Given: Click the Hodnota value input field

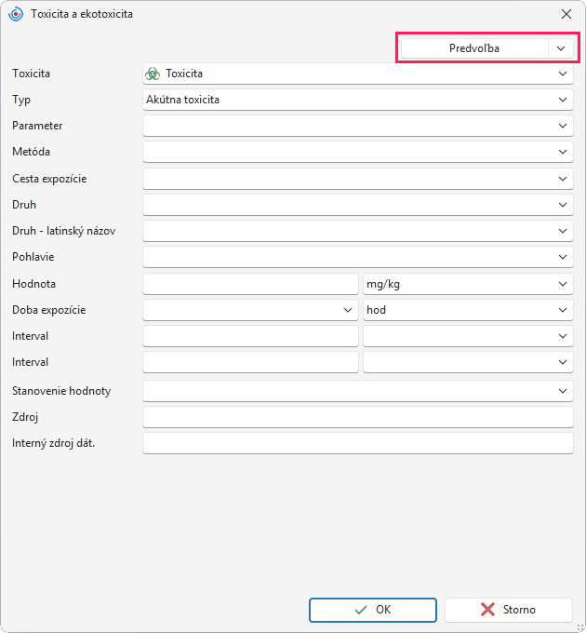Looking at the screenshot, I should coord(250,284).
